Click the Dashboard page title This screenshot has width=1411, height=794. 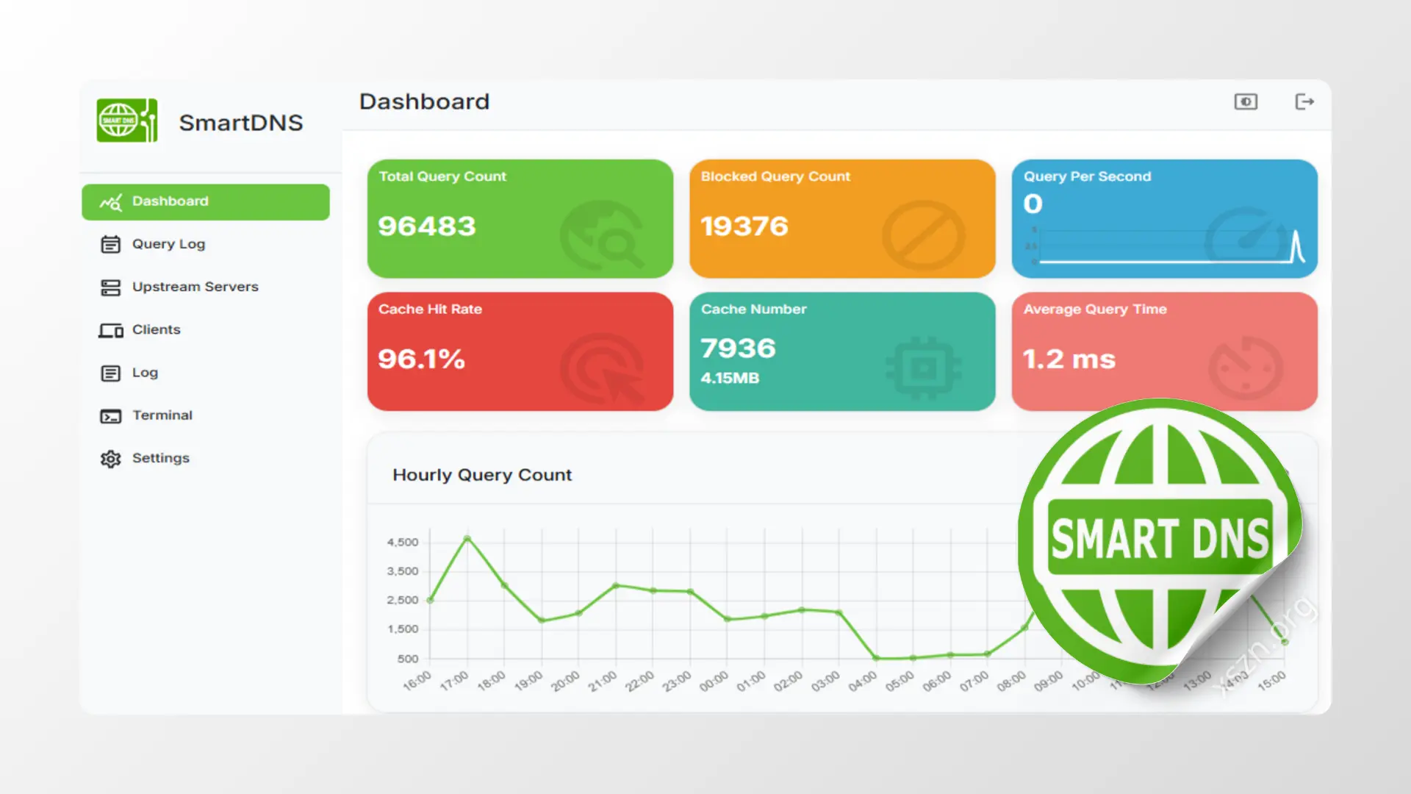tap(424, 101)
